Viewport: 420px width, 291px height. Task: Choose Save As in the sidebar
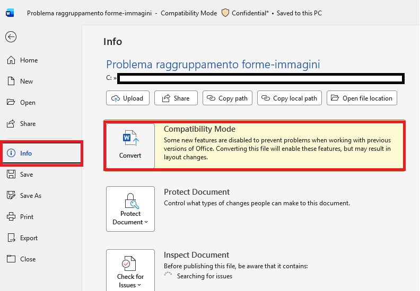(24, 196)
